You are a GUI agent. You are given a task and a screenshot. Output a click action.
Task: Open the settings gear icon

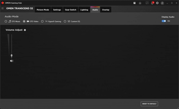pyautogui.click(x=157, y=3)
